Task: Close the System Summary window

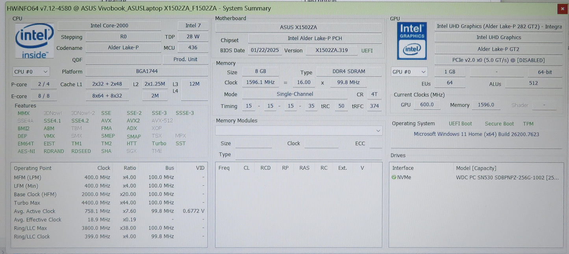Action: pyautogui.click(x=561, y=9)
